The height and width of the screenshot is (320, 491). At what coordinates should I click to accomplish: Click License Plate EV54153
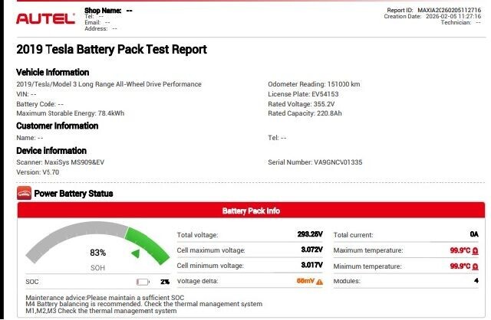point(303,94)
